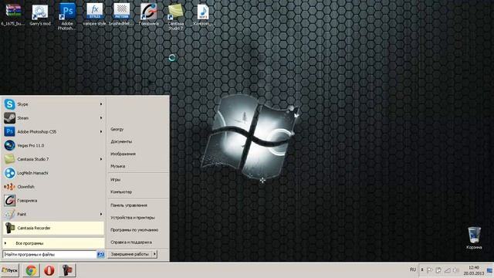Select Adobe Photoshop desktop shortcut
Image resolution: width=494 pixels, height=278 pixels.
[x=67, y=17]
